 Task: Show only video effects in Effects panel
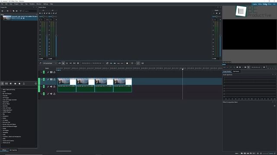click(x=6, y=84)
